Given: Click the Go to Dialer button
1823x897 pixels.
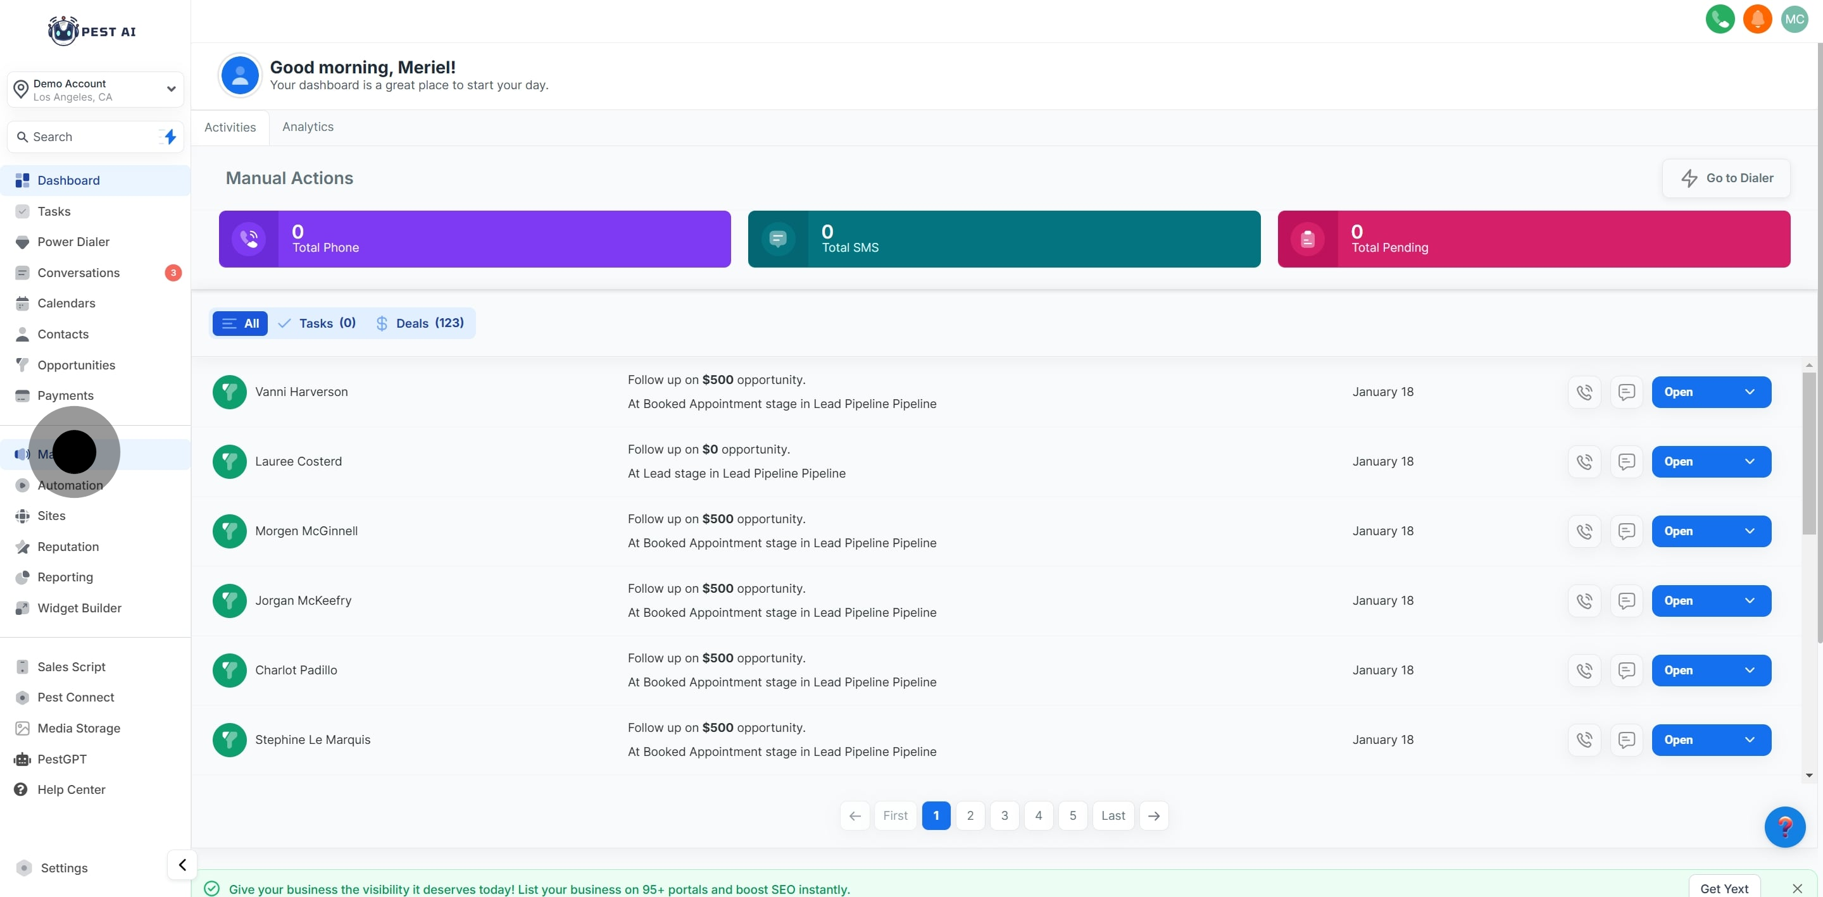Looking at the screenshot, I should point(1726,178).
